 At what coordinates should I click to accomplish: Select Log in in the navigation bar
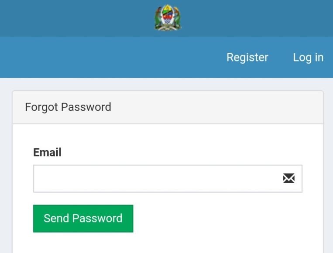[x=308, y=58]
